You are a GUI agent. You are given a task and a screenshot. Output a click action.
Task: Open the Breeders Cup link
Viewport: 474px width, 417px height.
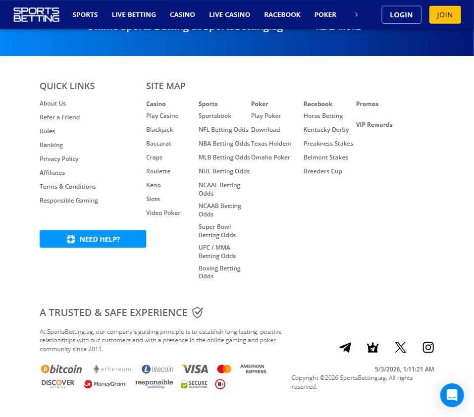click(x=323, y=171)
